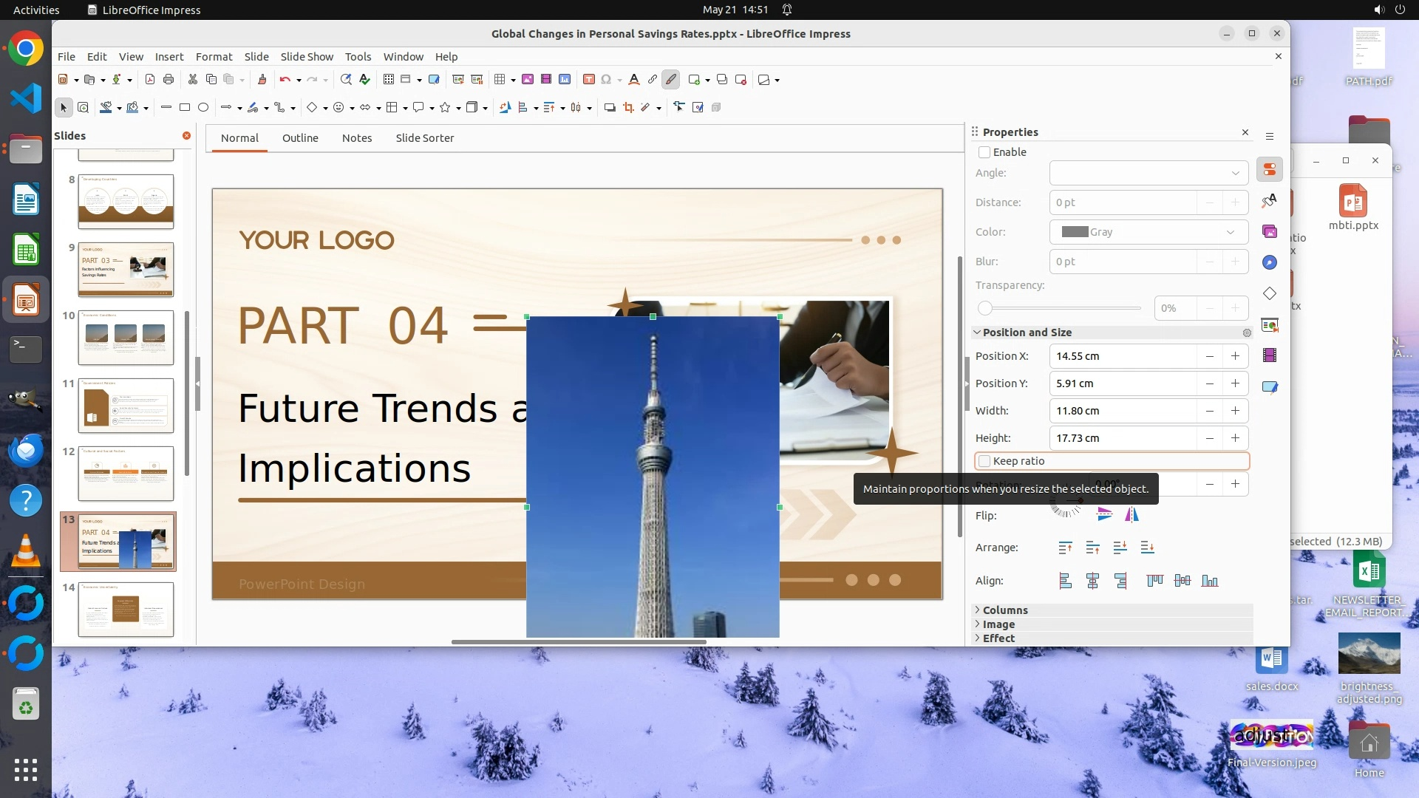Increase Width with the plus button

pos(1235,411)
